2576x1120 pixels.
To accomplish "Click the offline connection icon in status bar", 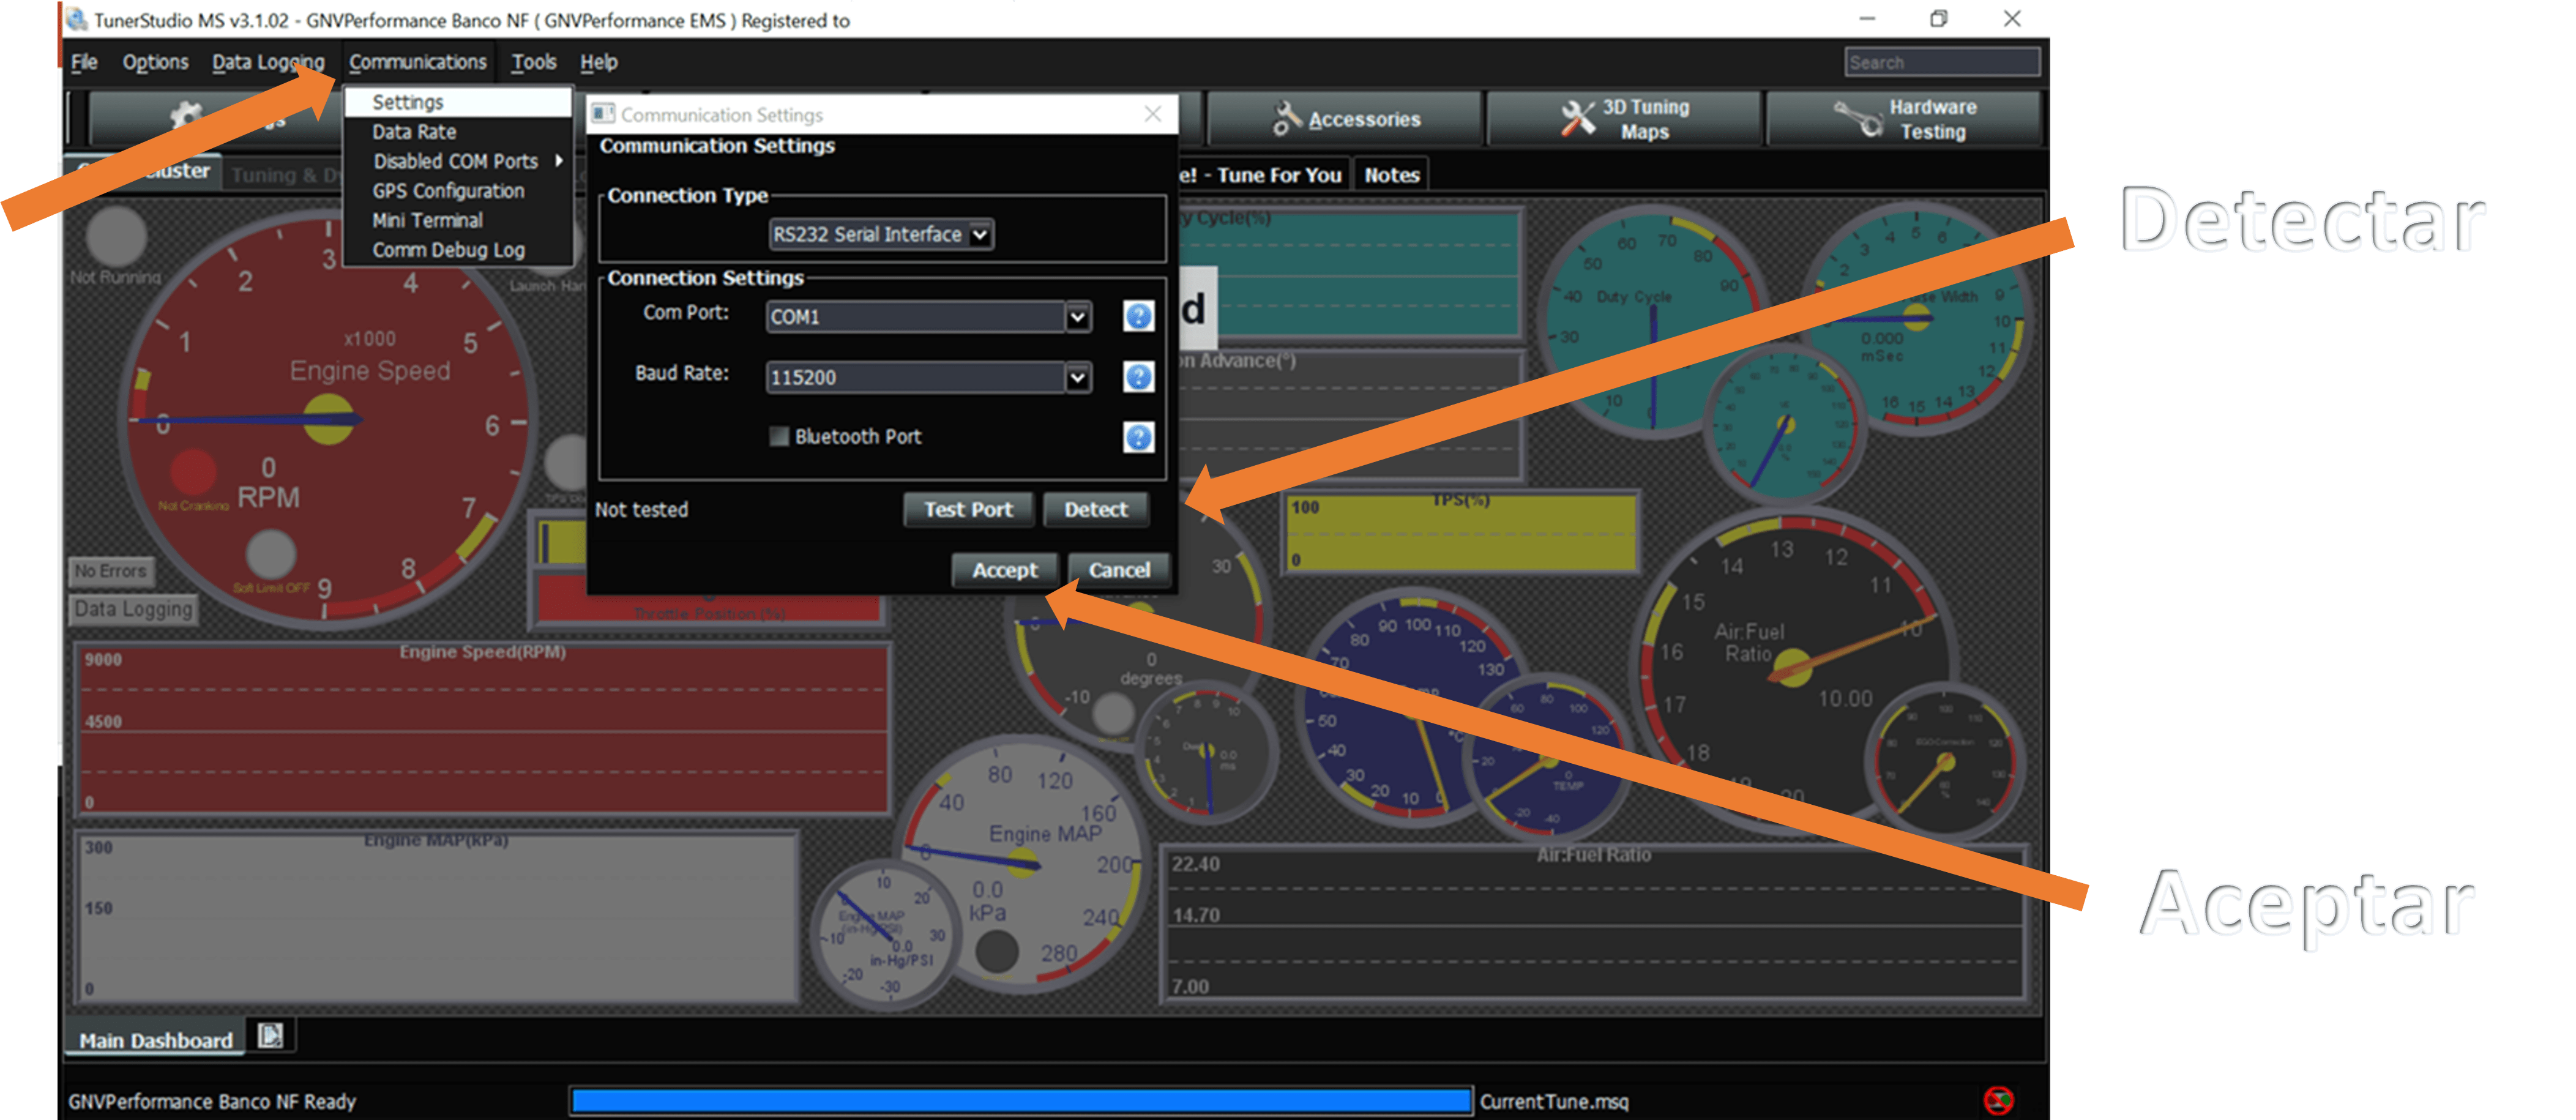I will tap(1998, 1100).
